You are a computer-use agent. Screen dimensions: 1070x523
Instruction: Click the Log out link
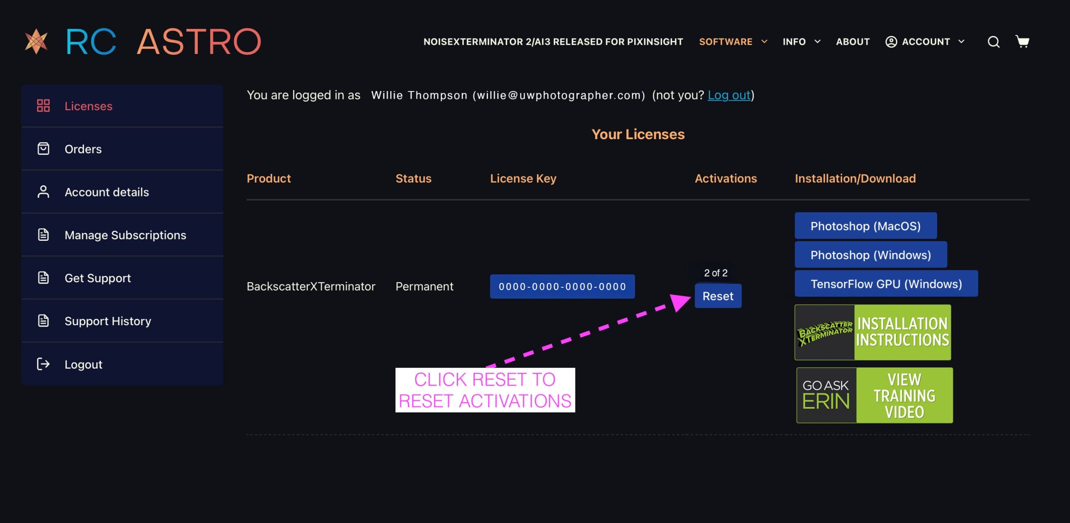[x=729, y=95]
